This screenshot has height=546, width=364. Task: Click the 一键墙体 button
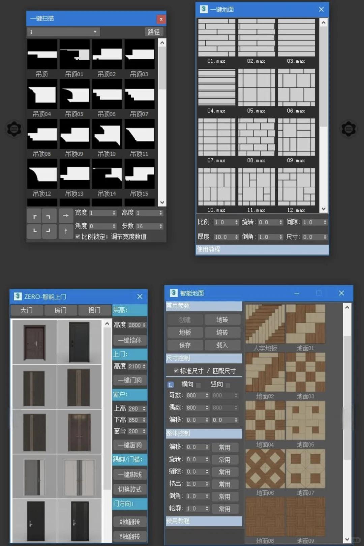[x=130, y=340]
